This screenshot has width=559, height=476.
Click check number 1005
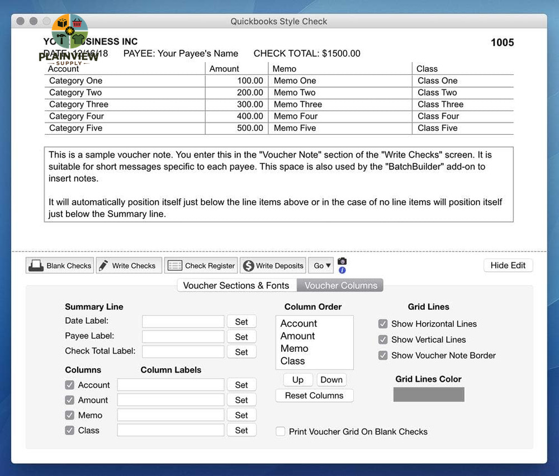pos(503,43)
